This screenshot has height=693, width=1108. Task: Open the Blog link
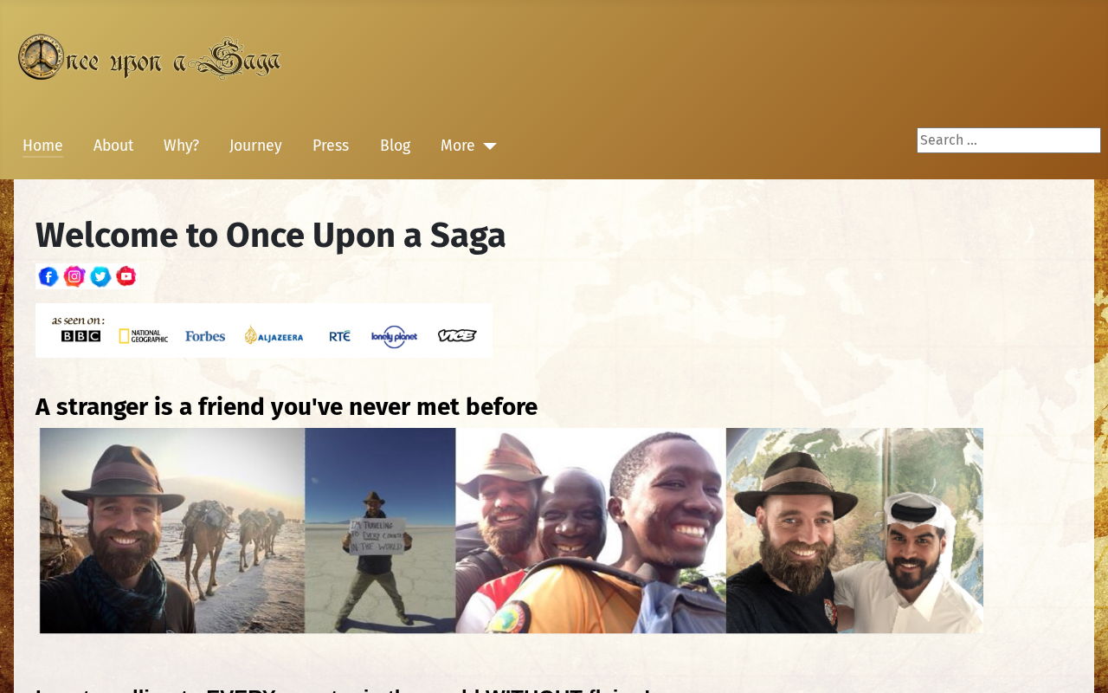pos(395,146)
